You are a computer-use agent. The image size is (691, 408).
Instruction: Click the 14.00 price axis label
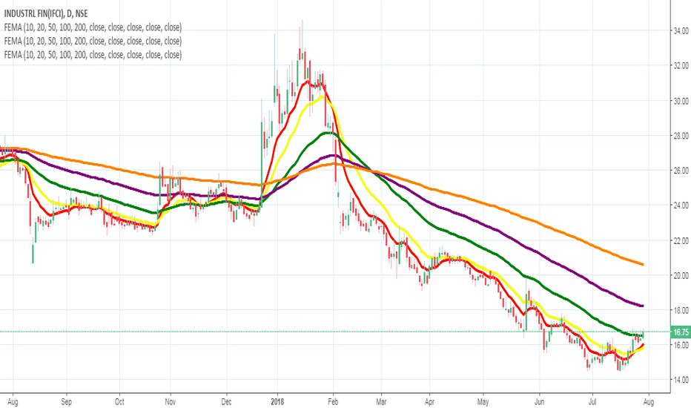(x=681, y=380)
